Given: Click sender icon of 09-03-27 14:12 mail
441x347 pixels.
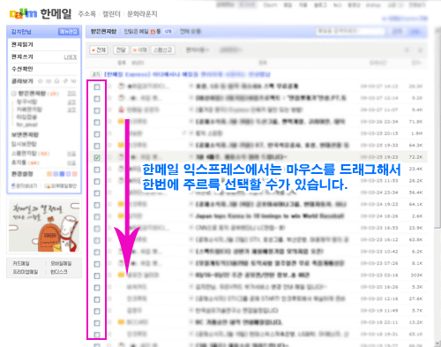Looking at the screenshot, I should coord(121,87).
